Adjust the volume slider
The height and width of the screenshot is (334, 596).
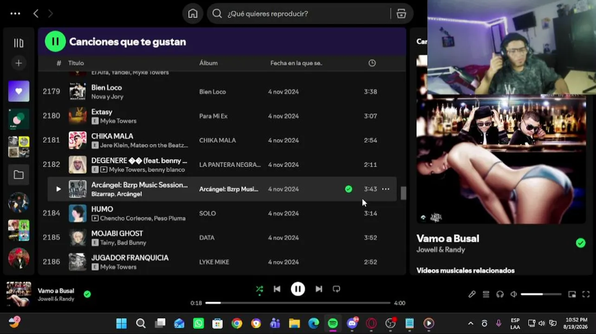click(x=541, y=294)
